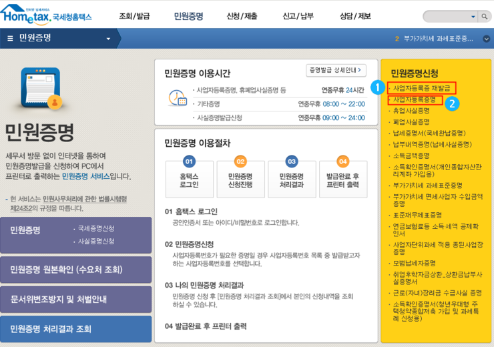This screenshot has height=347, width=494.
Task: Select 폐업사실증명 link
Action: click(x=411, y=122)
